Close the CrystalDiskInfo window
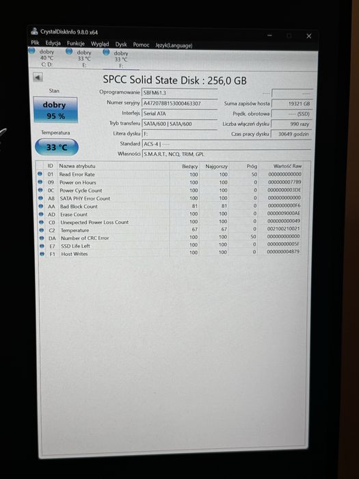Screen dimensions: 359x479 (308, 36)
